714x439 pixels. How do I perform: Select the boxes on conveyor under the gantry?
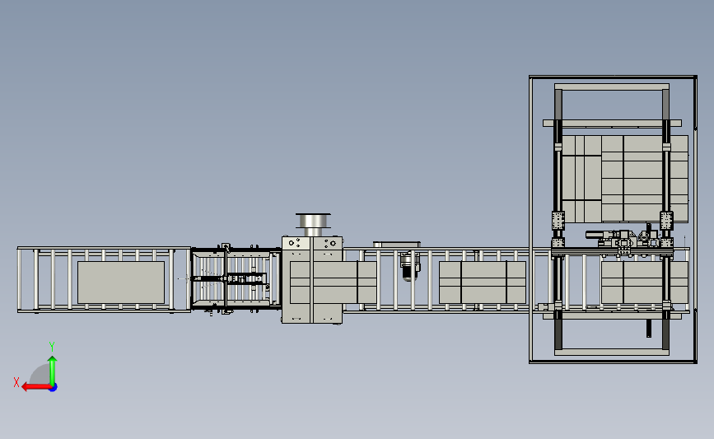(x=645, y=283)
